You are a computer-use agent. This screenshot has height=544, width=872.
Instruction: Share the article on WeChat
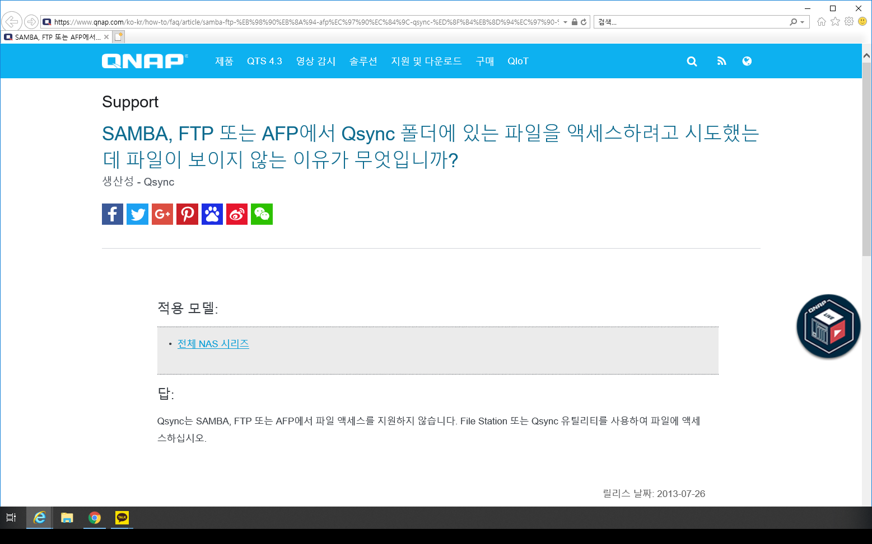point(262,214)
